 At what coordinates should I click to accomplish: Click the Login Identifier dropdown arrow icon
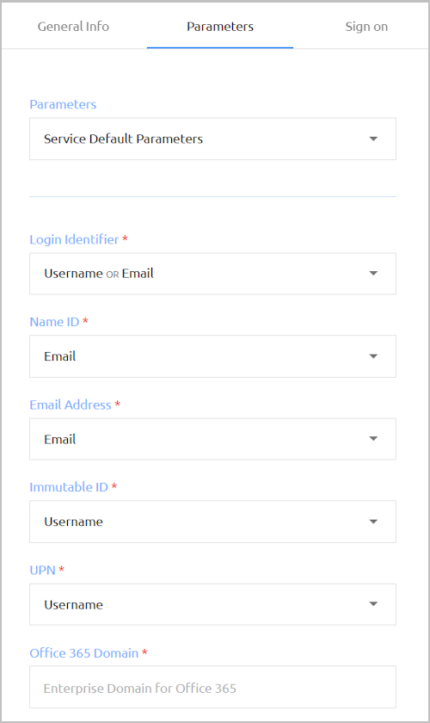373,274
